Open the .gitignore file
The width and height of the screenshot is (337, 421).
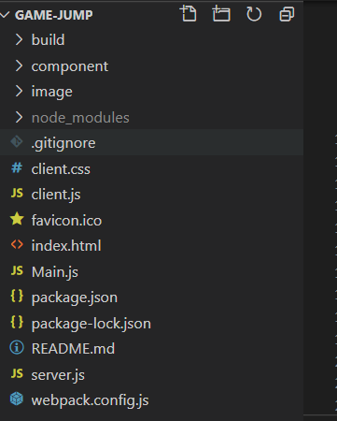coord(63,143)
